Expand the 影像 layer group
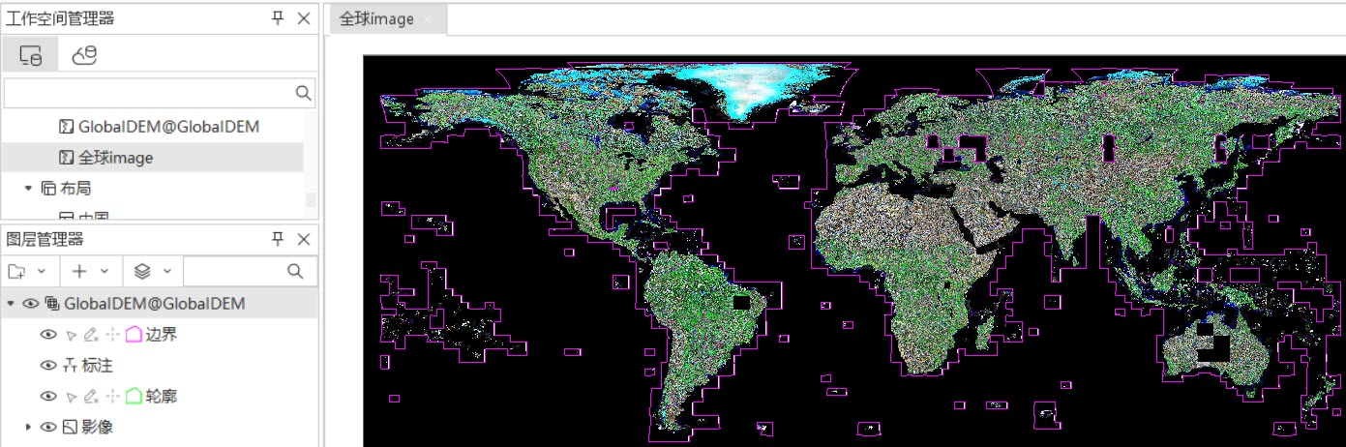The height and width of the screenshot is (447, 1346). coord(28,427)
